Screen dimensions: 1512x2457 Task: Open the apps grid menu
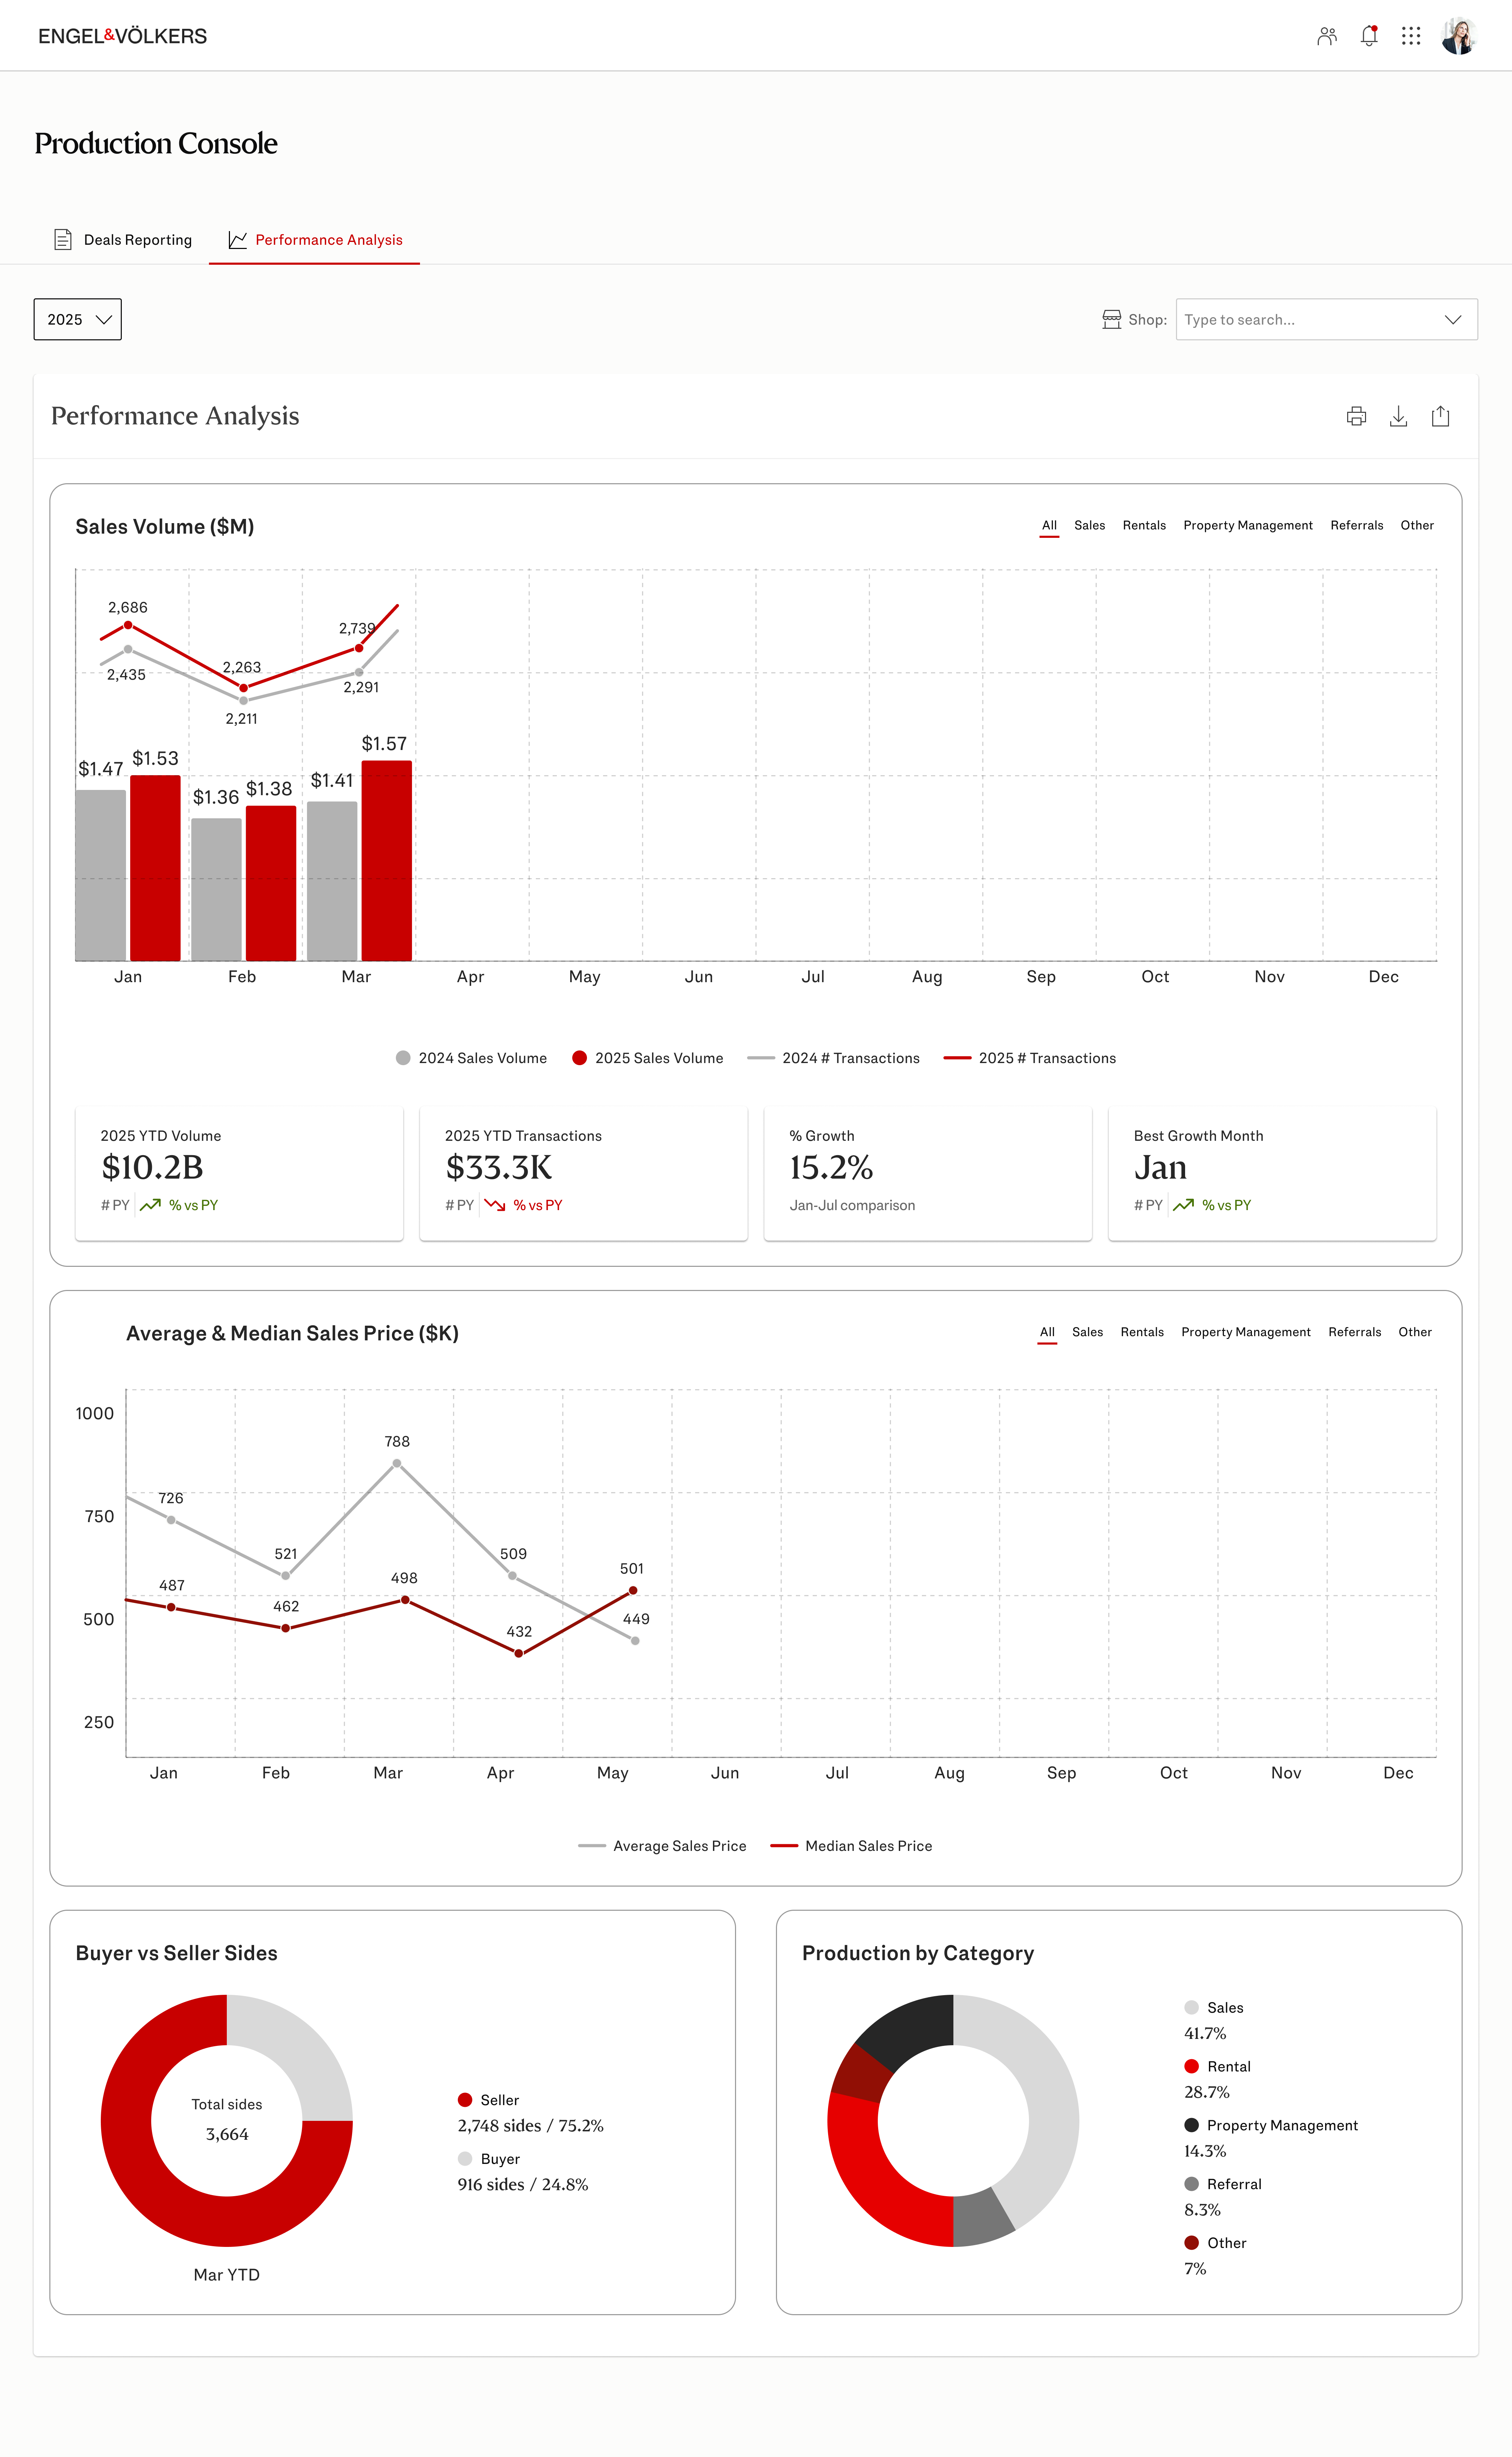point(1411,36)
